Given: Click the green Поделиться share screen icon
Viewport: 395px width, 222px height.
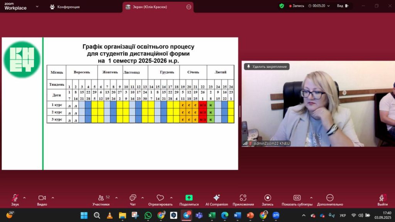Looking at the screenshot, I should [x=189, y=198].
